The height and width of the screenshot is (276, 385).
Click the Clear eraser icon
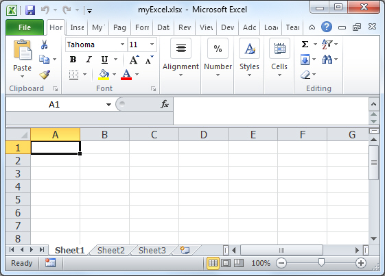point(305,75)
